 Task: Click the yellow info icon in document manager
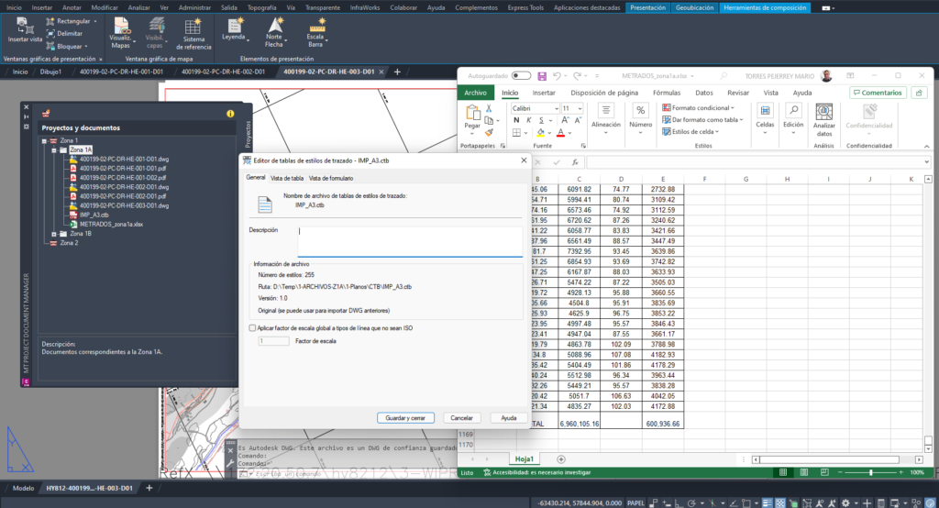230,113
